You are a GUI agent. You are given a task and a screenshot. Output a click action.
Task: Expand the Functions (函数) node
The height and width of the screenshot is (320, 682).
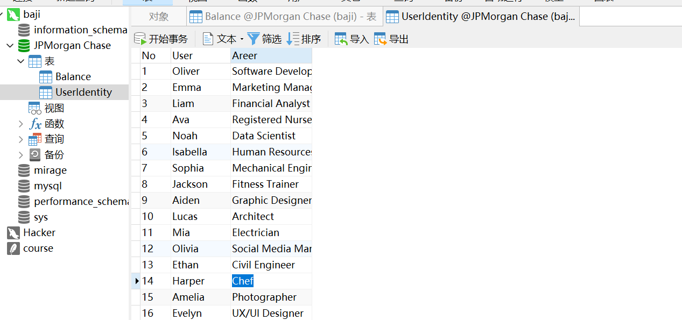(x=21, y=124)
